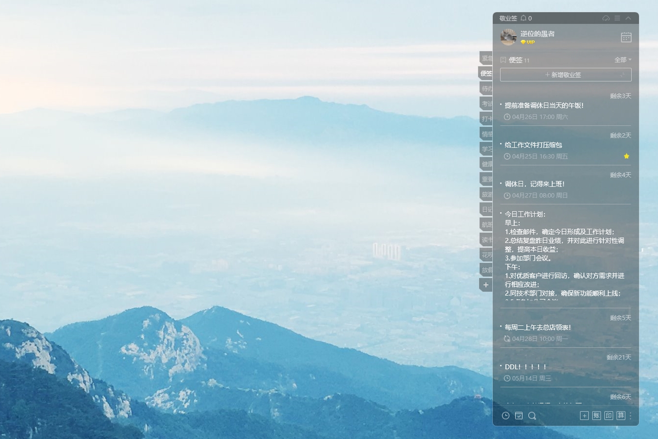Click the username 逆位的愚者

pyautogui.click(x=538, y=34)
